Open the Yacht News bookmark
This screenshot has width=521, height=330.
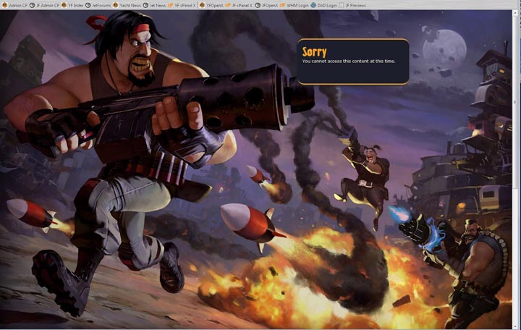click(x=127, y=5)
